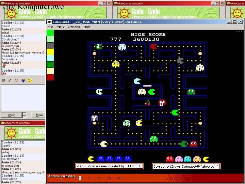Select the dark green Pac-Man near the maze's top-left corner
The image size is (245, 184).
point(99,46)
